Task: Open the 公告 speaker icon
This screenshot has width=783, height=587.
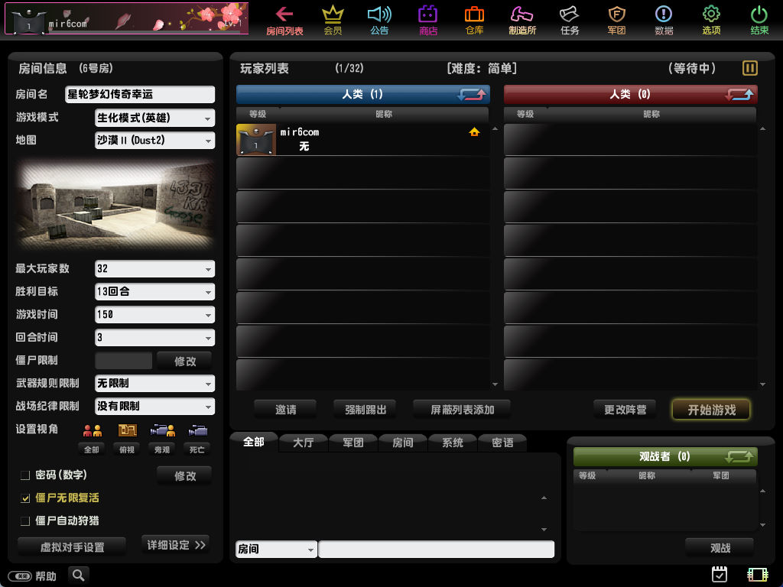Action: [379, 15]
